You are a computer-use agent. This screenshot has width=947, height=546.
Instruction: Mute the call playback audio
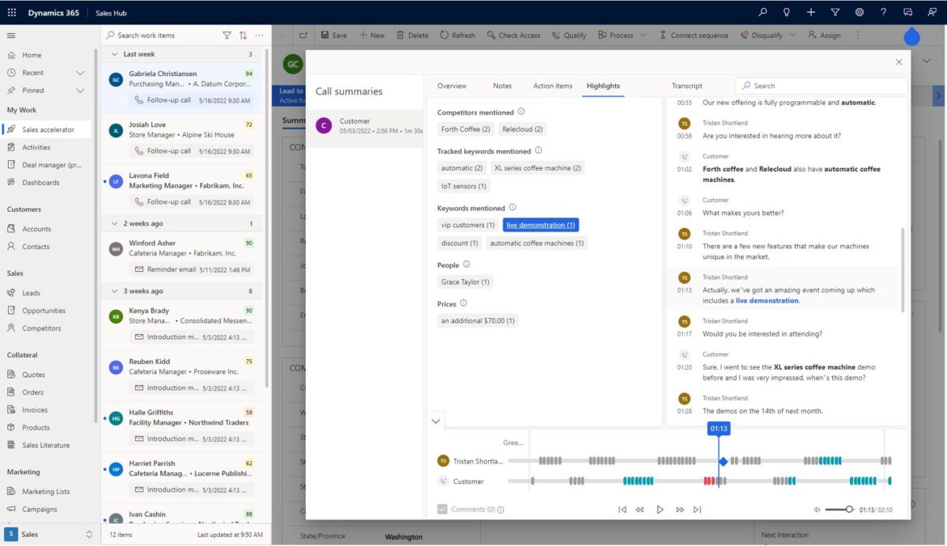pyautogui.click(x=817, y=510)
